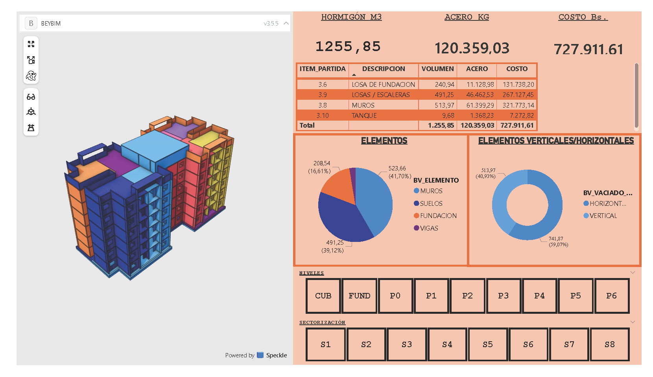
Task: Click the HORIZONT... legend color dot
Action: 586,203
